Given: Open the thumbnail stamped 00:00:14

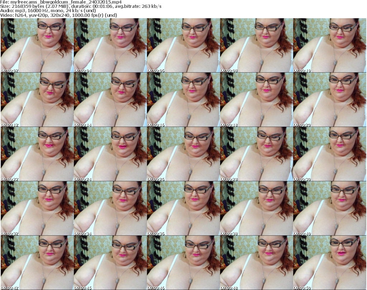Looking at the screenshot, I should tap(110, 100).
